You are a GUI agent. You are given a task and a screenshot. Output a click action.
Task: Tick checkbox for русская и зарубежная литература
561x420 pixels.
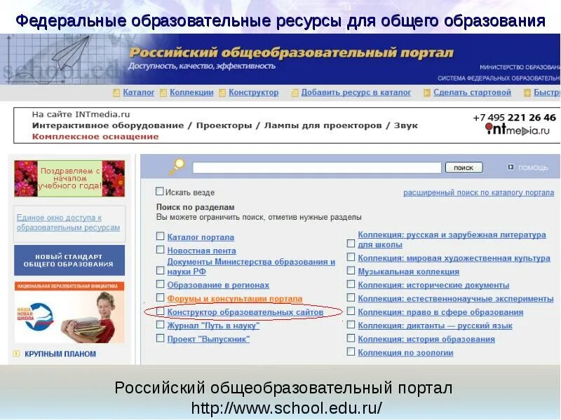351,244
